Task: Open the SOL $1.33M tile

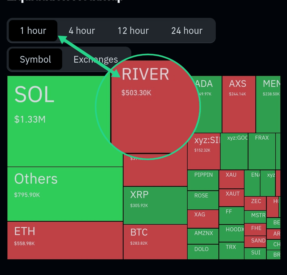Action: tap(58, 121)
